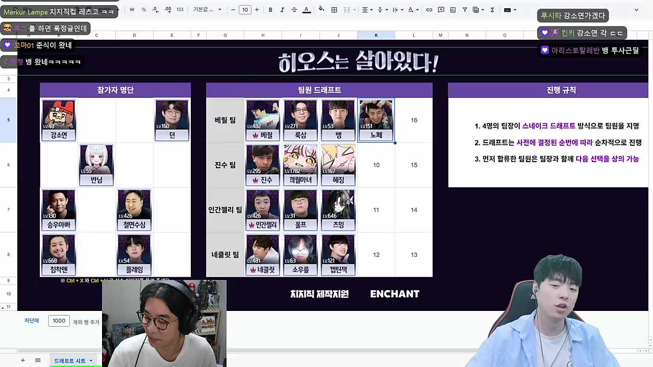Open the vertical align dropdown
Image resolution: width=653 pixels, height=367 pixels.
click(383, 10)
